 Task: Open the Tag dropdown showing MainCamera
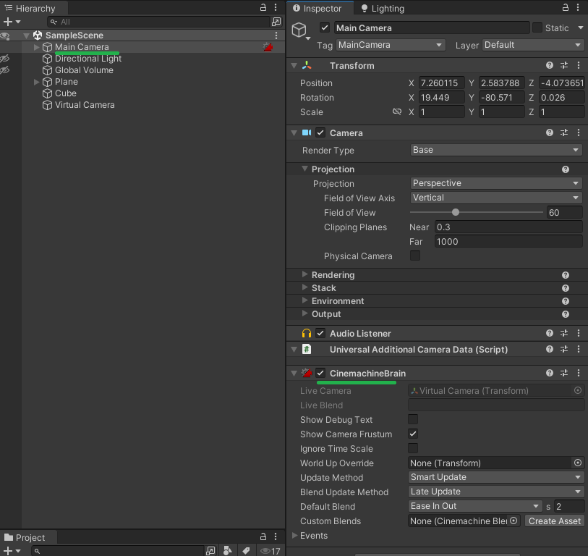[x=391, y=45]
